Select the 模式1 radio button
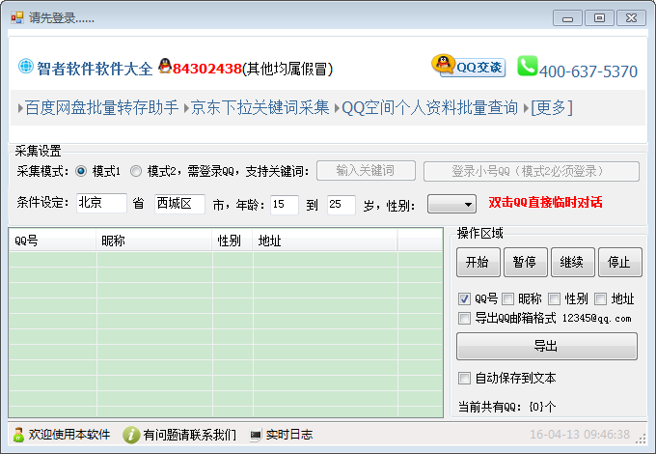Viewport: 656px width, 454px height. [x=81, y=171]
